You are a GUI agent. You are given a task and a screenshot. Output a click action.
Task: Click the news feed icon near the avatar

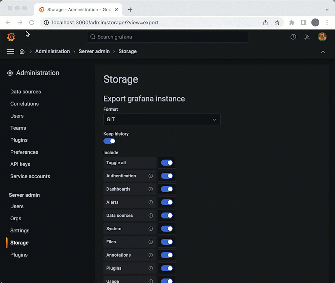point(307,37)
